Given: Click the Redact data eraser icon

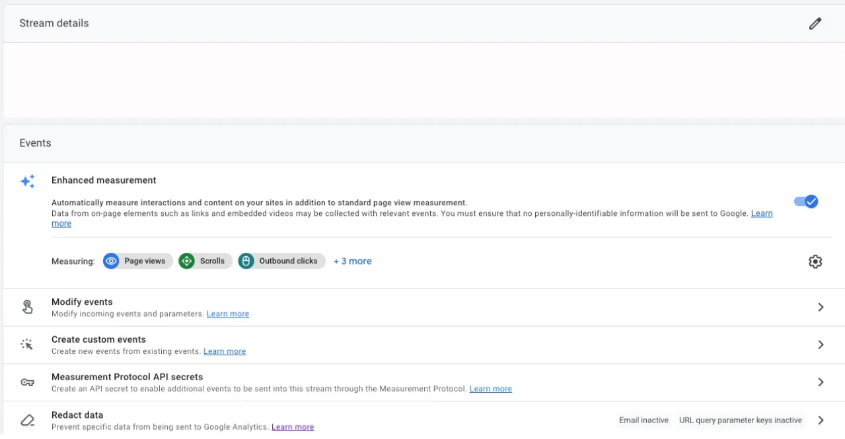Looking at the screenshot, I should tap(27, 420).
